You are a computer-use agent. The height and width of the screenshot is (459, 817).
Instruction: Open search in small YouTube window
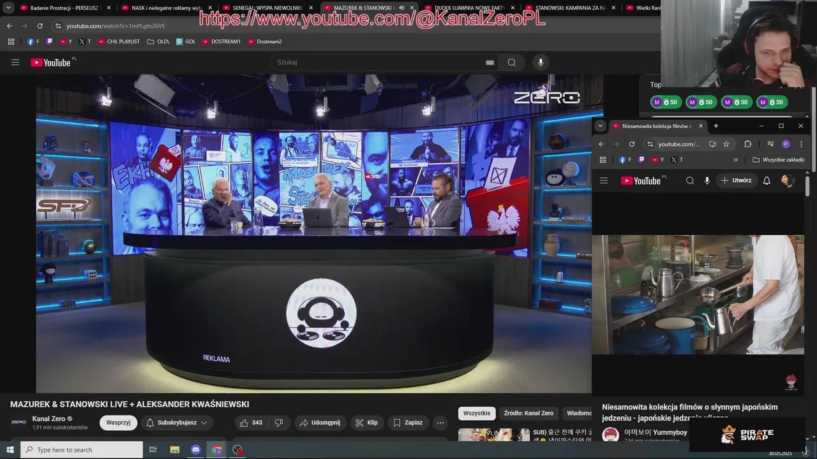[x=690, y=180]
